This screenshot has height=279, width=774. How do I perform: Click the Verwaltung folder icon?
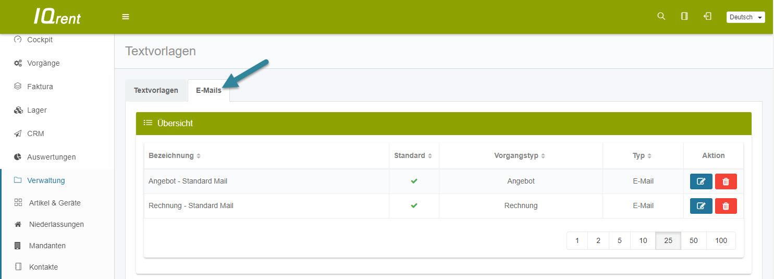tap(18, 180)
